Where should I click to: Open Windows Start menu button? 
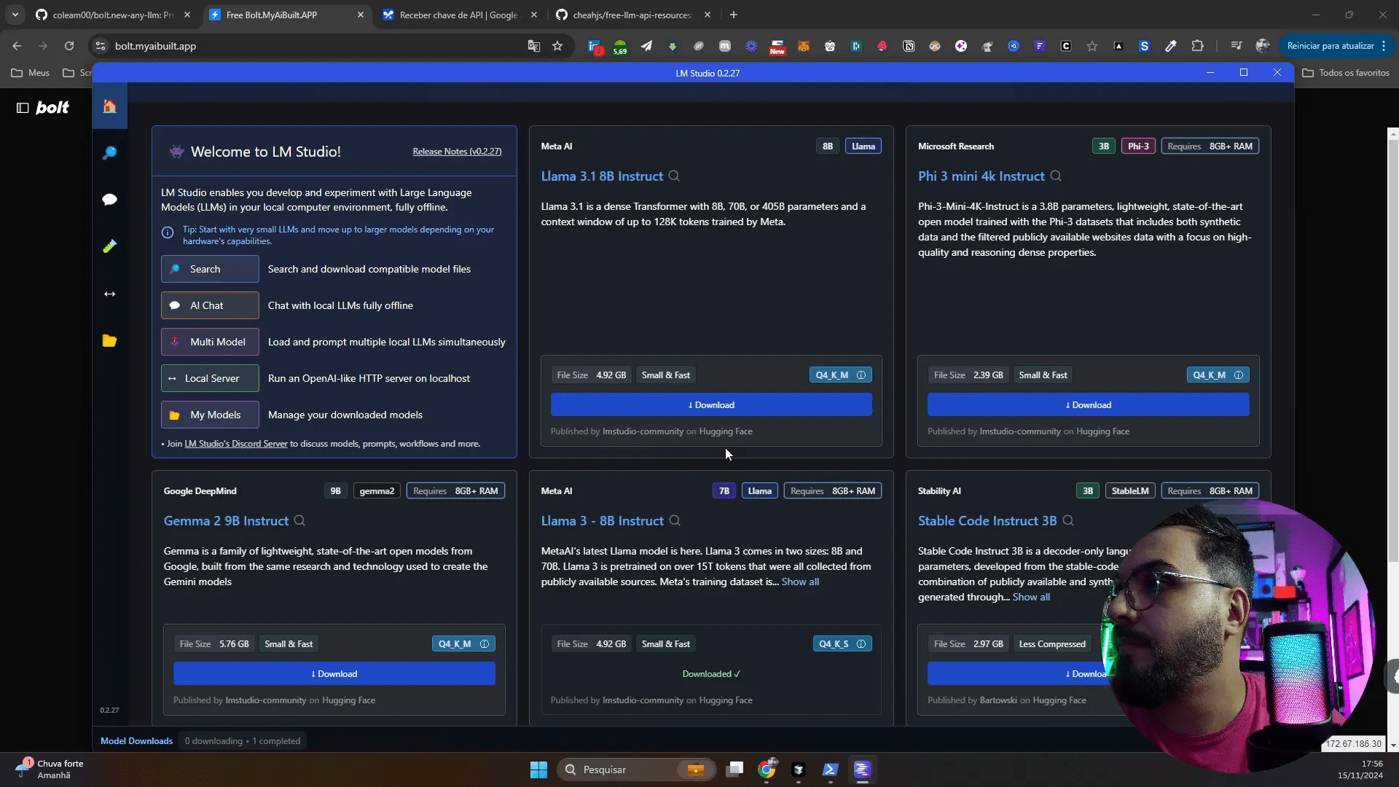[538, 770]
